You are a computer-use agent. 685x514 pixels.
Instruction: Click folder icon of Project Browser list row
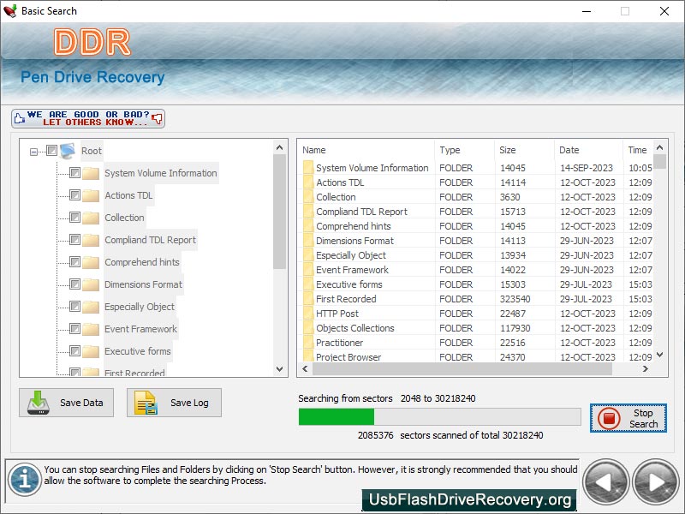pyautogui.click(x=308, y=356)
